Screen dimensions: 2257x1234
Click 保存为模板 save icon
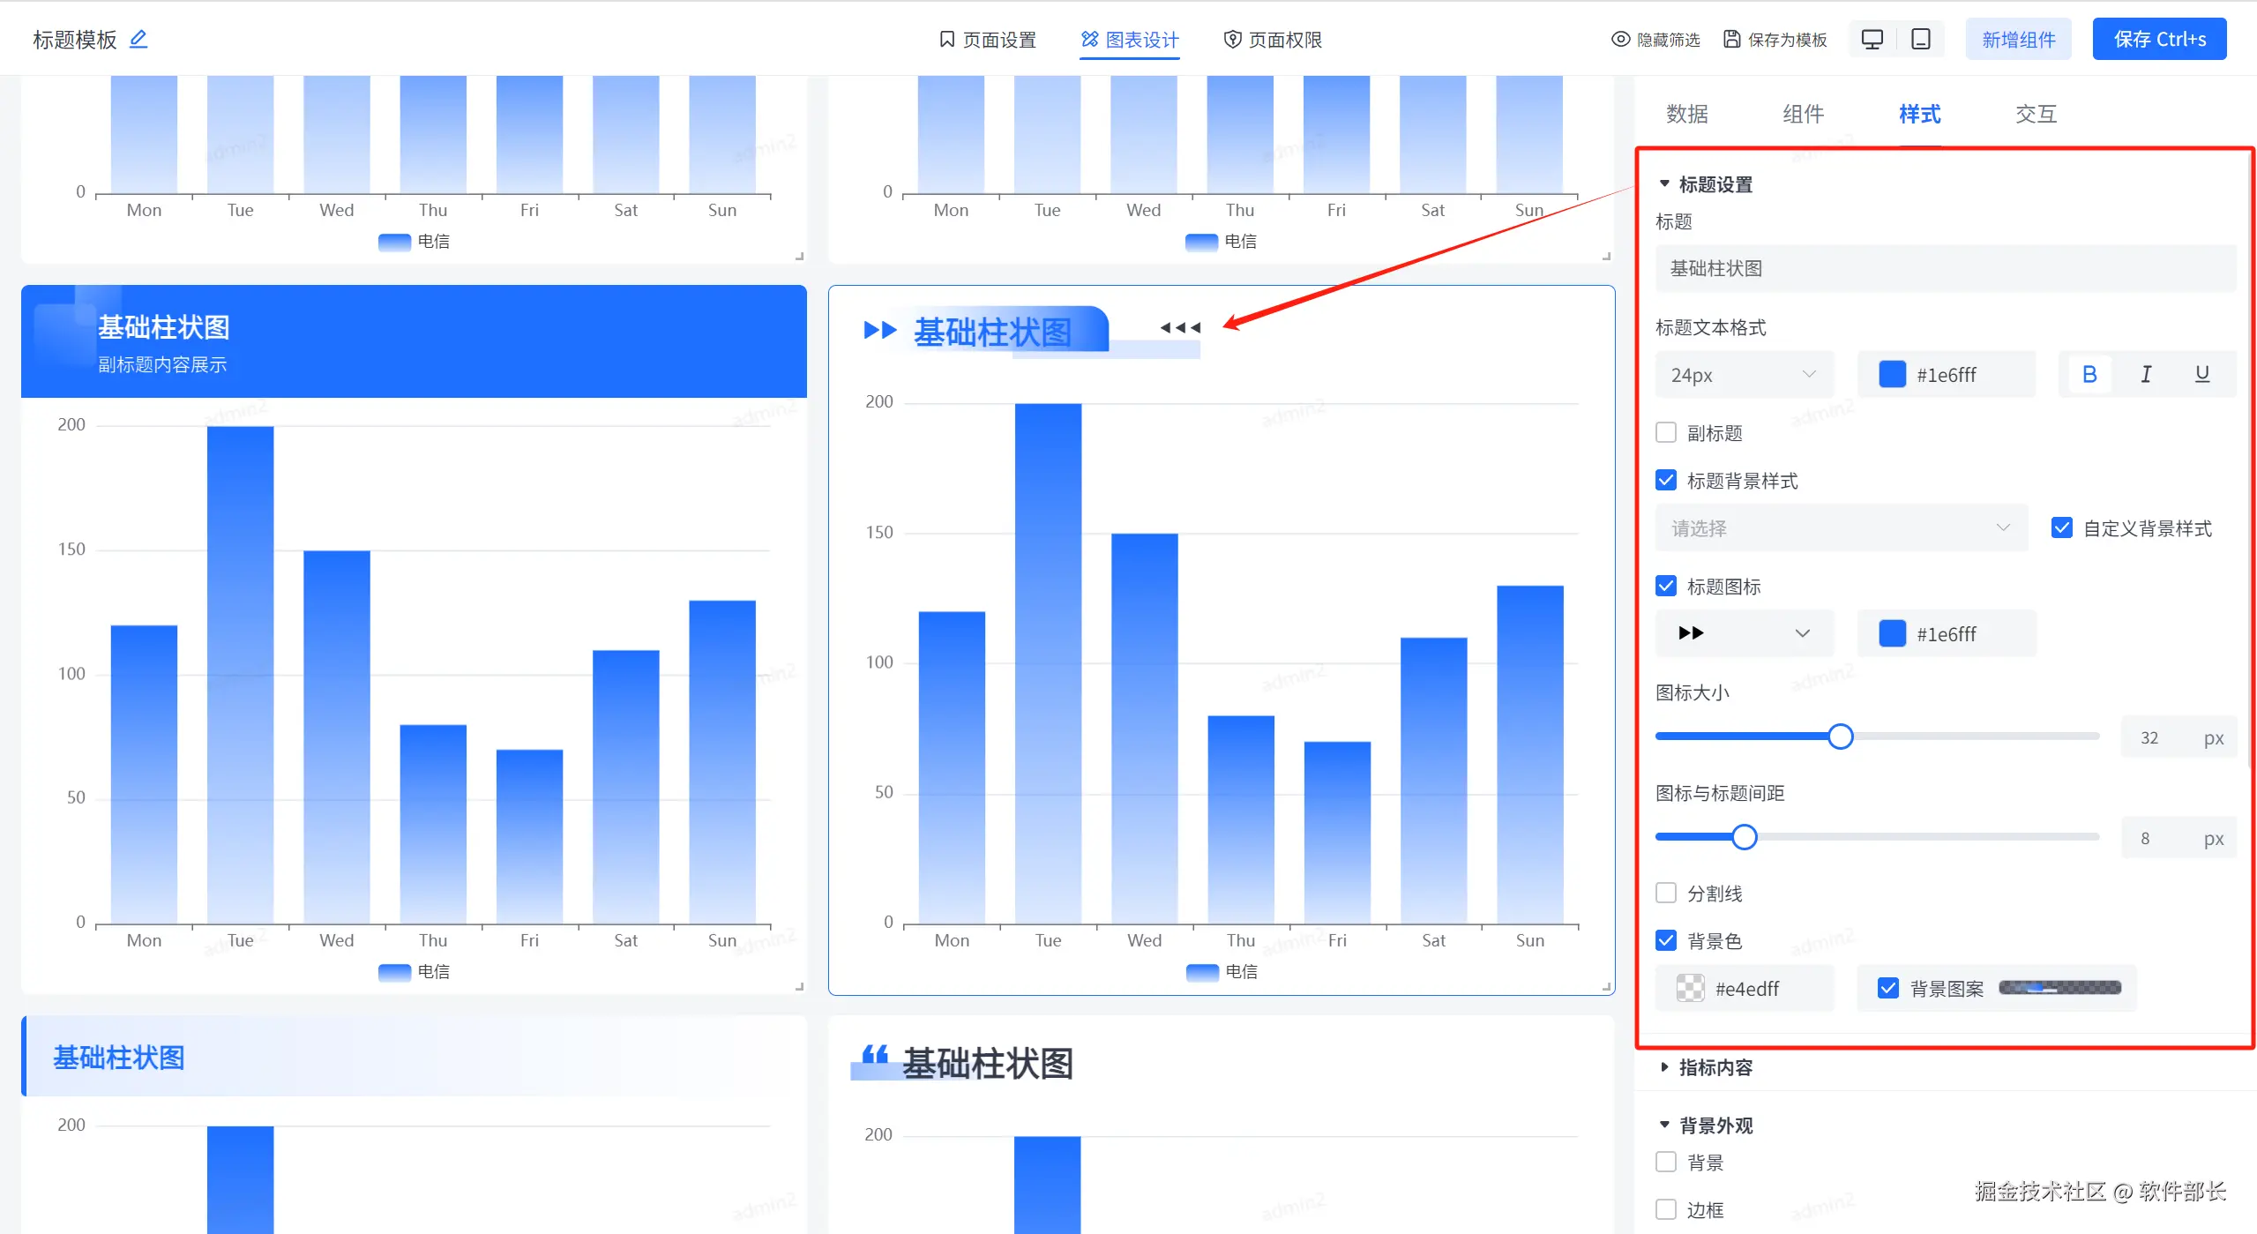(x=1731, y=39)
